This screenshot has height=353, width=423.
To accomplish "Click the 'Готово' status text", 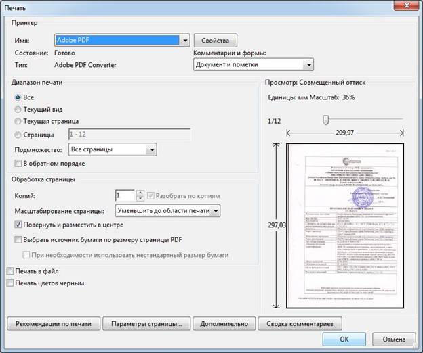I will [64, 53].
